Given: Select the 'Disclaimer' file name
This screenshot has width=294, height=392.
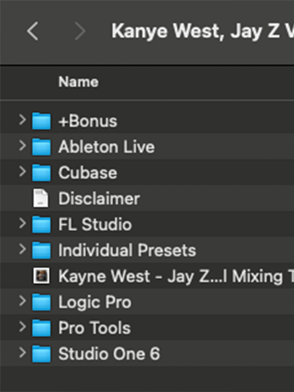Looking at the screenshot, I should (x=99, y=199).
